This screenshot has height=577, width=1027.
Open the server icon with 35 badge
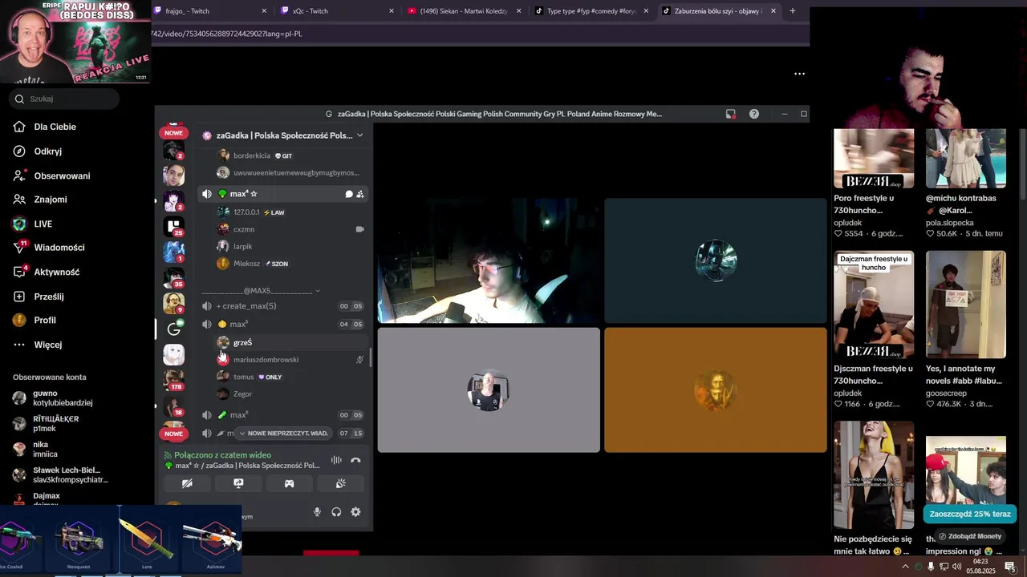[174, 277]
